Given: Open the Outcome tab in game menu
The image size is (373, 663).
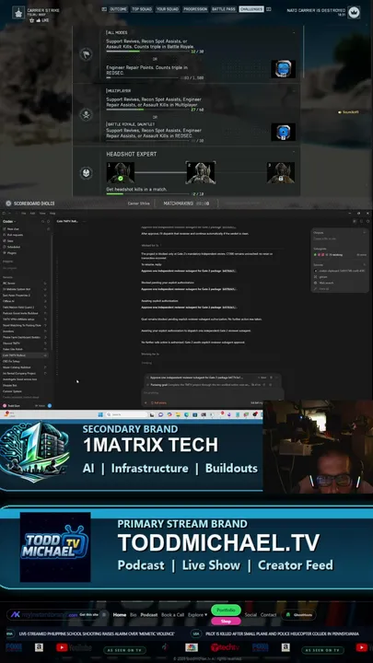Looking at the screenshot, I should point(118,9).
